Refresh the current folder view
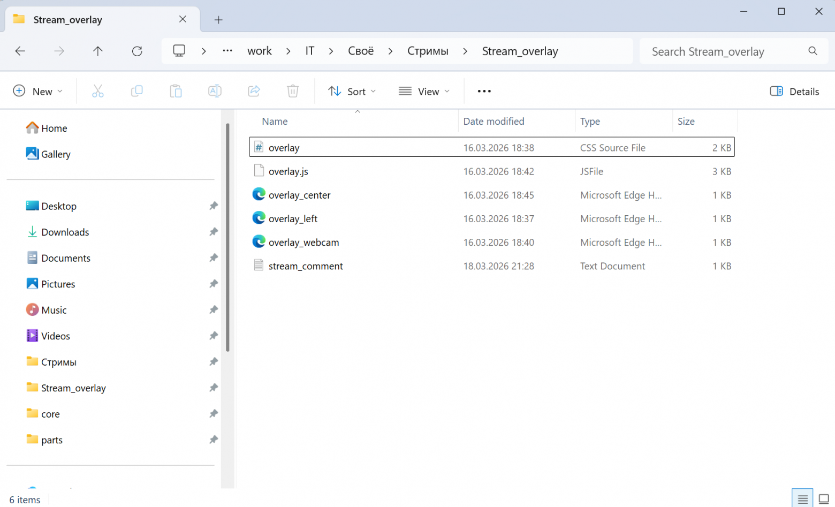835x507 pixels. point(137,51)
